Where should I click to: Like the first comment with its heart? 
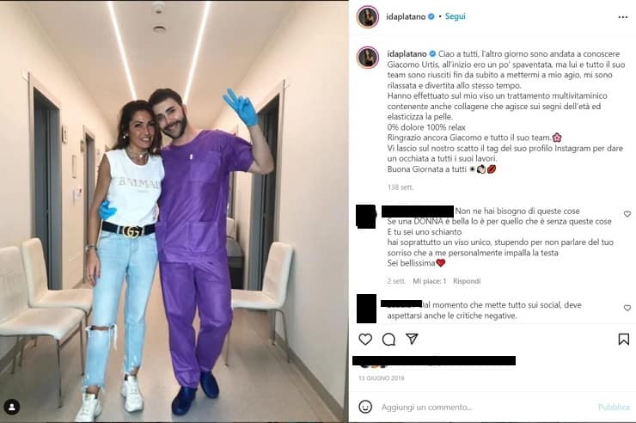click(x=627, y=214)
